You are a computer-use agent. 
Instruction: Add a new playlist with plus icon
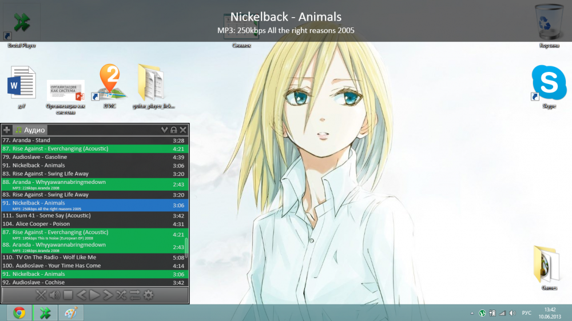click(7, 130)
